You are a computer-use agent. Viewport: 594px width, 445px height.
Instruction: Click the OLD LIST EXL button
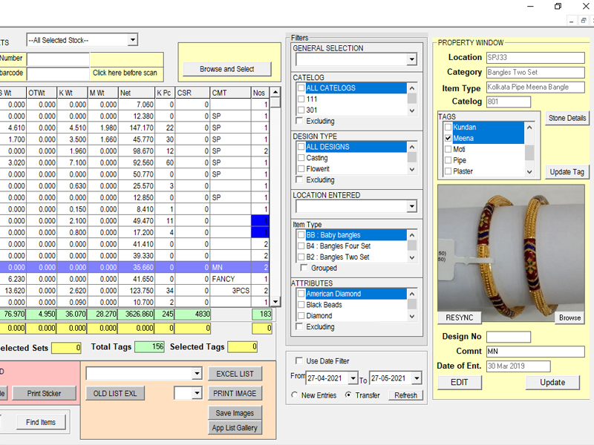coord(115,393)
